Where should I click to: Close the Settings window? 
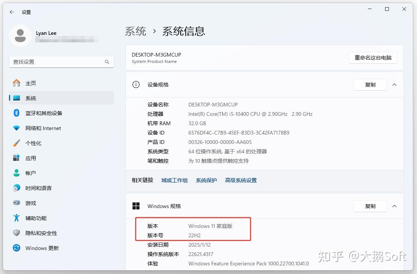404,9
